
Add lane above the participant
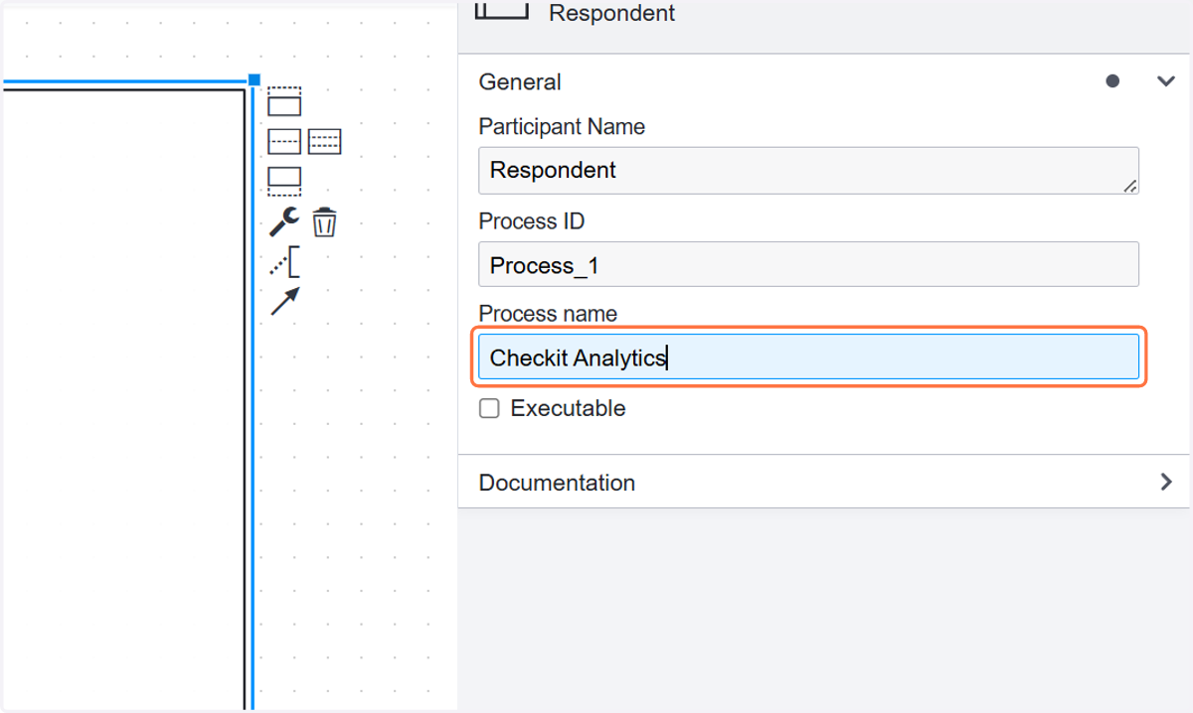[284, 101]
